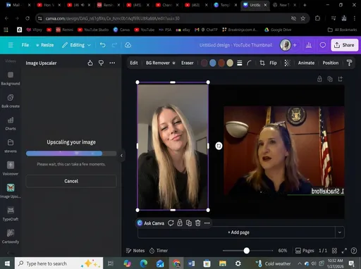361x269 pixels.
Task: Click the Untitled design title field
Action: (x=235, y=45)
